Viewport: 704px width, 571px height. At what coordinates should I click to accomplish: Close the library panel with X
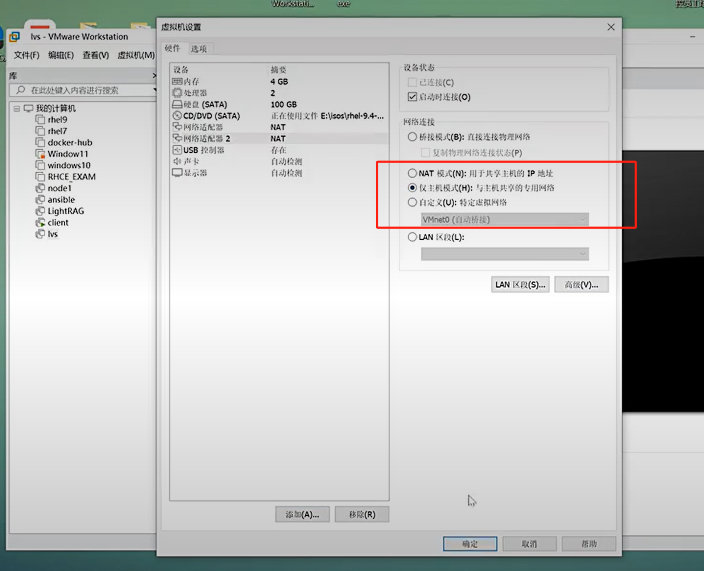(154, 75)
